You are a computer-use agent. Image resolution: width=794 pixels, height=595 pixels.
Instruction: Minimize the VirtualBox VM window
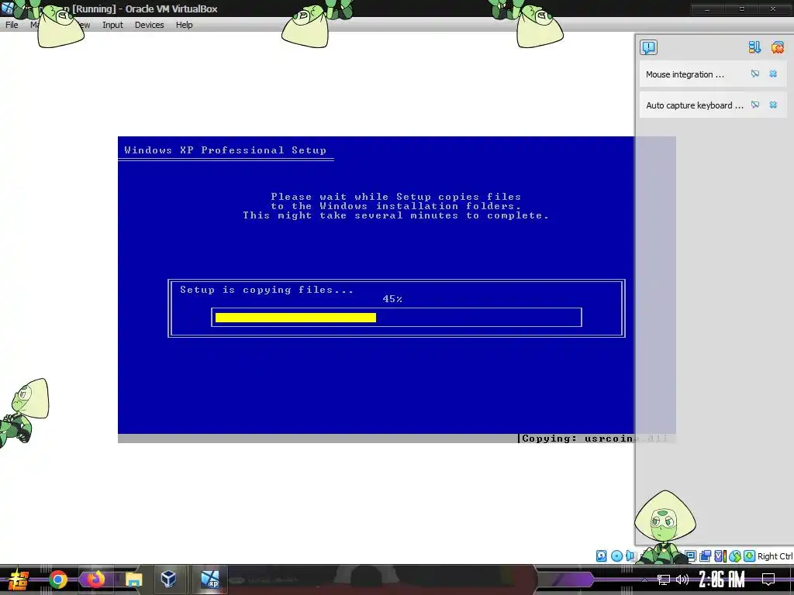click(707, 9)
